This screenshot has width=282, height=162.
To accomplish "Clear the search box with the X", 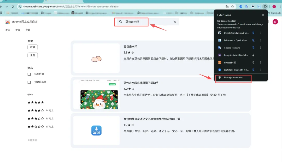I will [x=175, y=22].
